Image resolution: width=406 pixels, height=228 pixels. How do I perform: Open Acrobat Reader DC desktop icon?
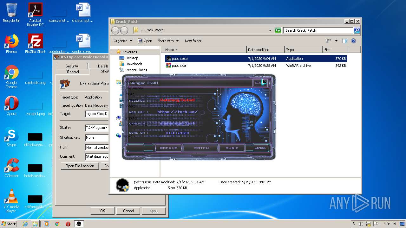(x=35, y=15)
